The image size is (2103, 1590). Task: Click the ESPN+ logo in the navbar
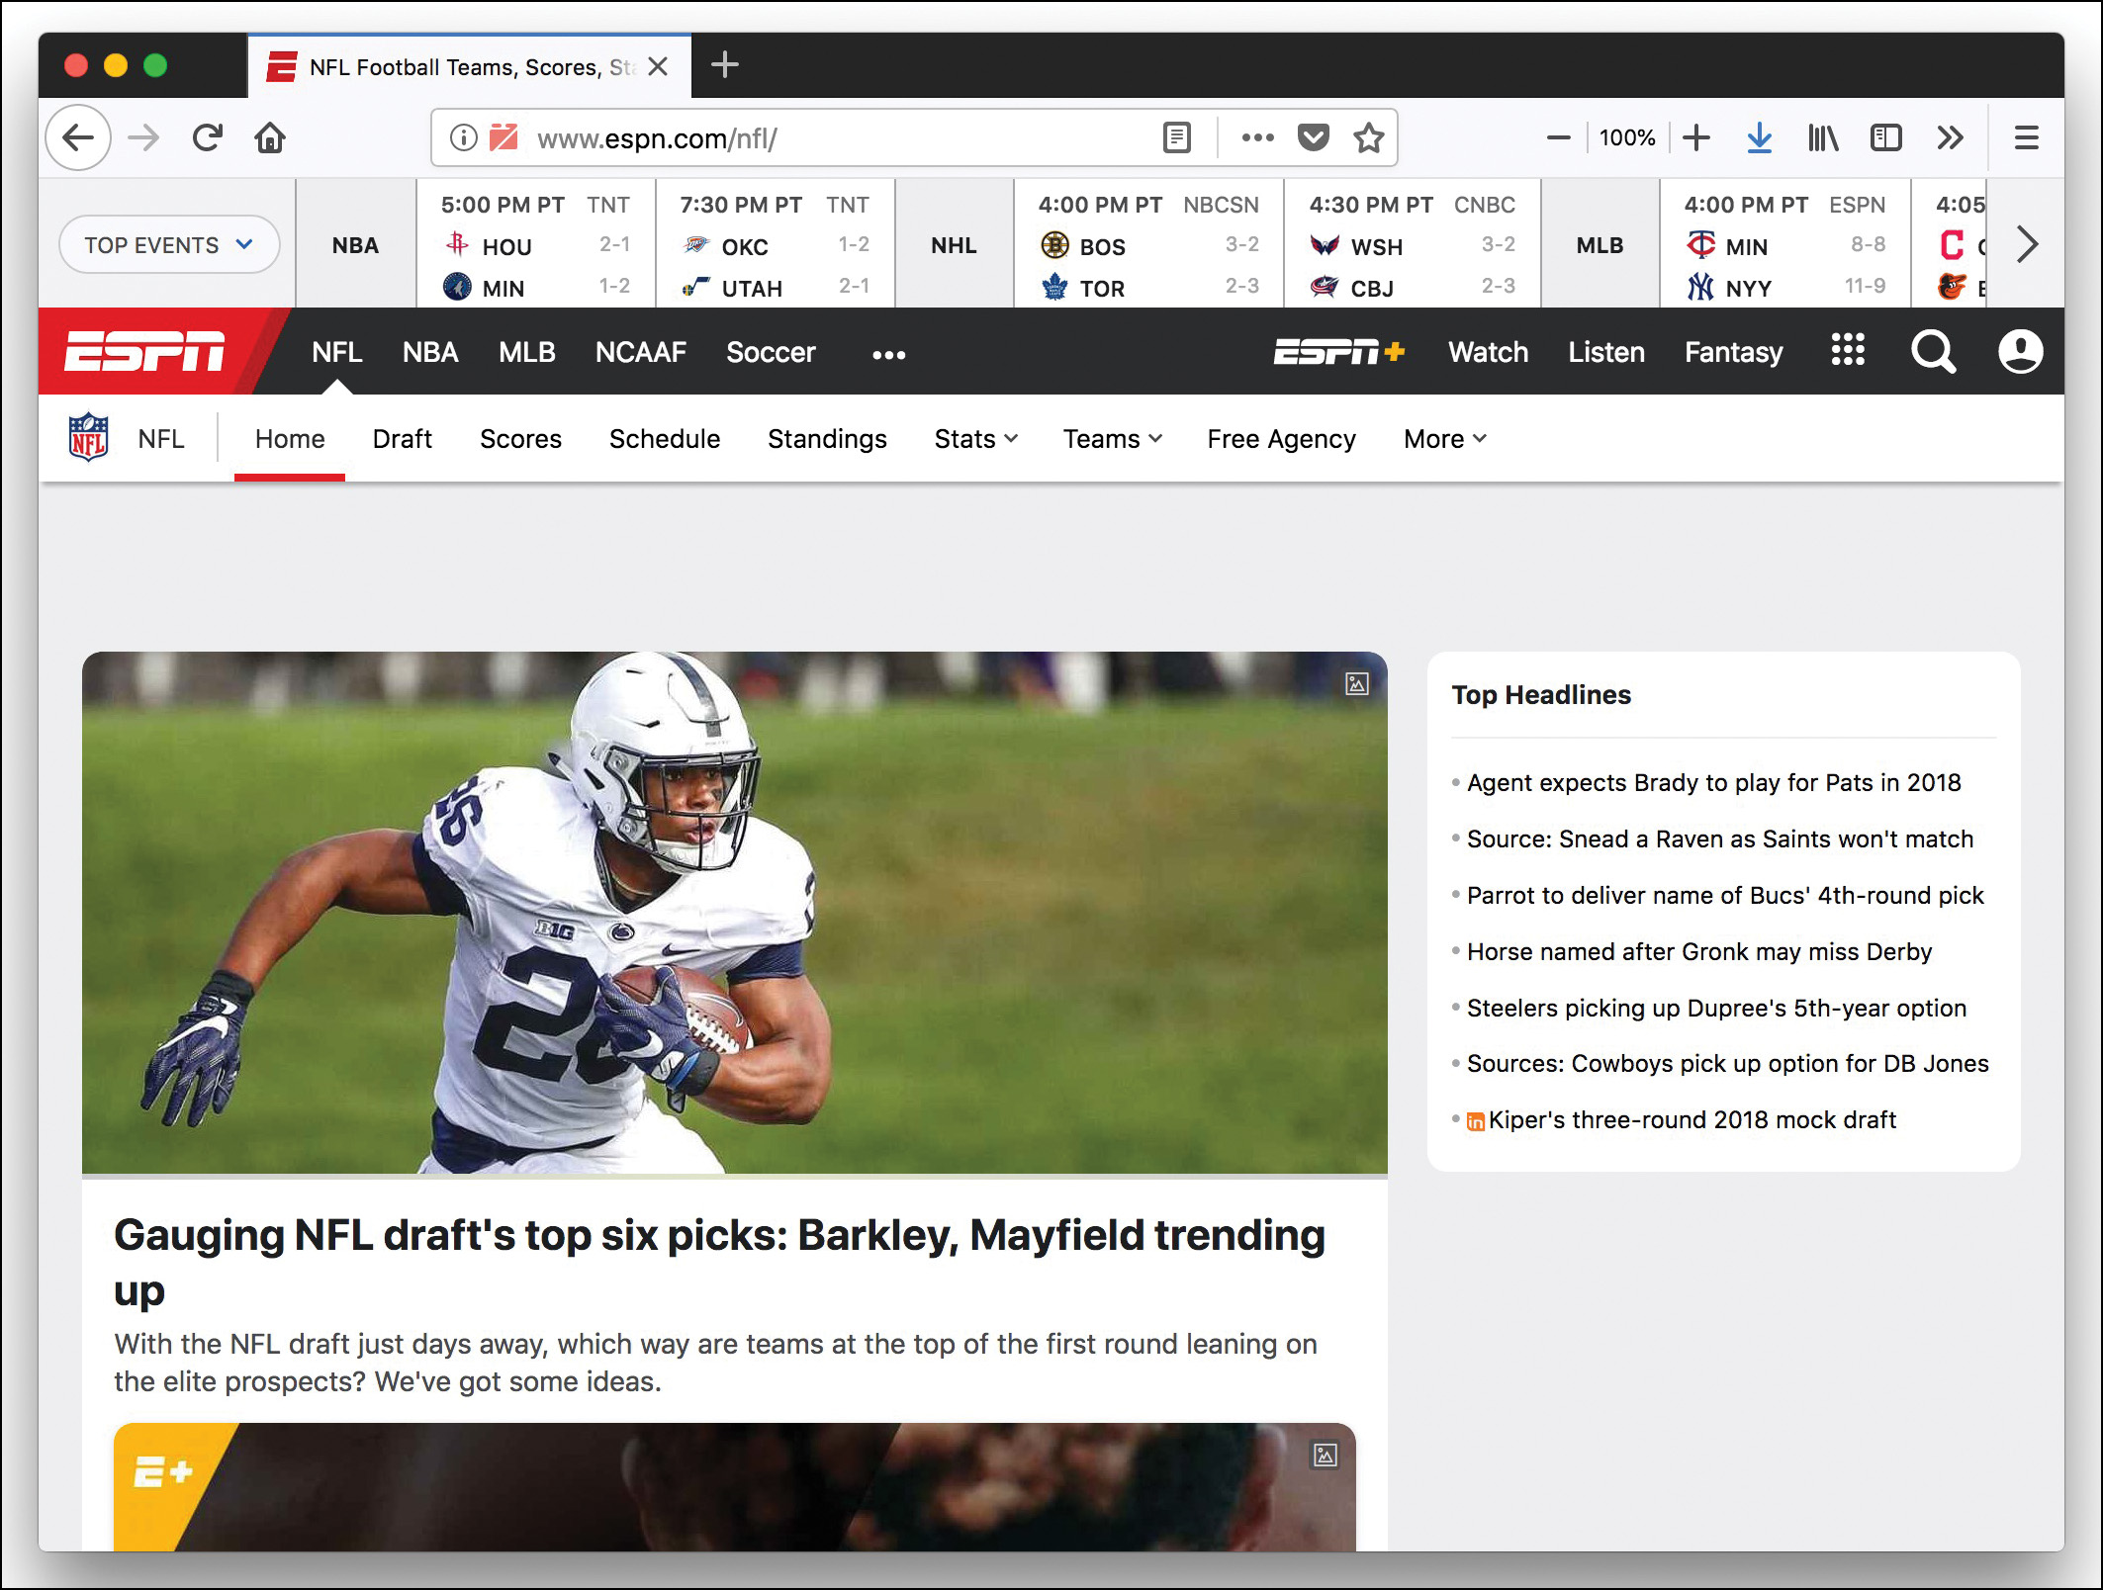1340,351
